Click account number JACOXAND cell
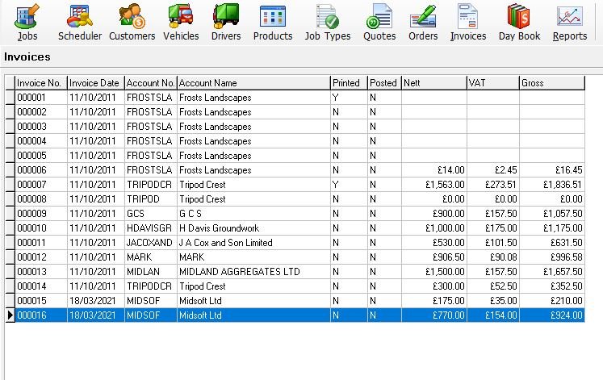The width and height of the screenshot is (603, 380). pos(151,243)
